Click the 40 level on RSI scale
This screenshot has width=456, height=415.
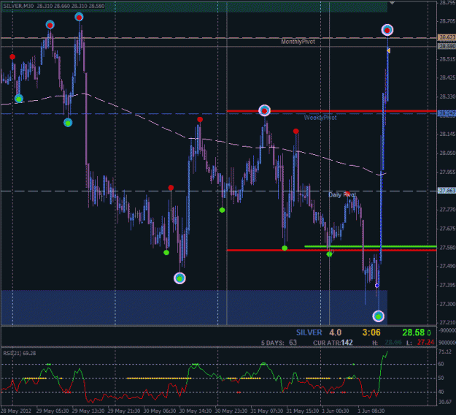441,392
